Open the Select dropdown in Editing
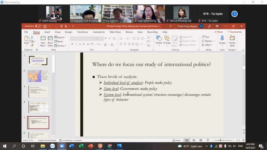 pyautogui.click(x=207, y=45)
